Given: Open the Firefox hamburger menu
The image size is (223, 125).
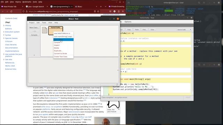Looking at the screenshot, I should pyautogui.click(x=123, y=11).
